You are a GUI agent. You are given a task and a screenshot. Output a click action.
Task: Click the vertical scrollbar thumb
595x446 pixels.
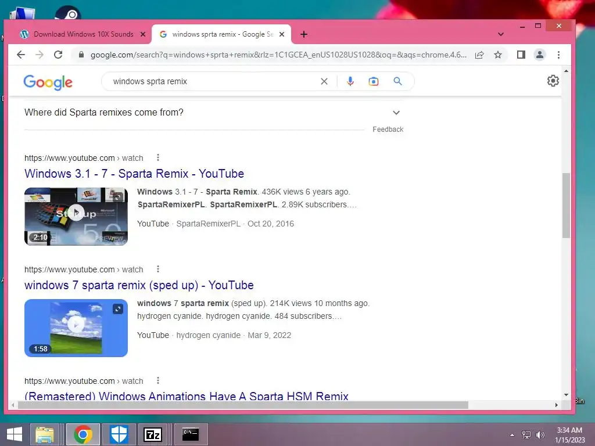tap(566, 206)
